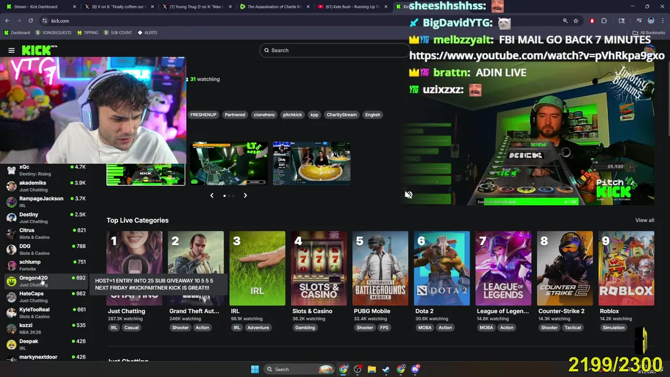Click View all for Top Live Categories
Image resolution: width=670 pixels, height=377 pixels.
click(x=644, y=220)
